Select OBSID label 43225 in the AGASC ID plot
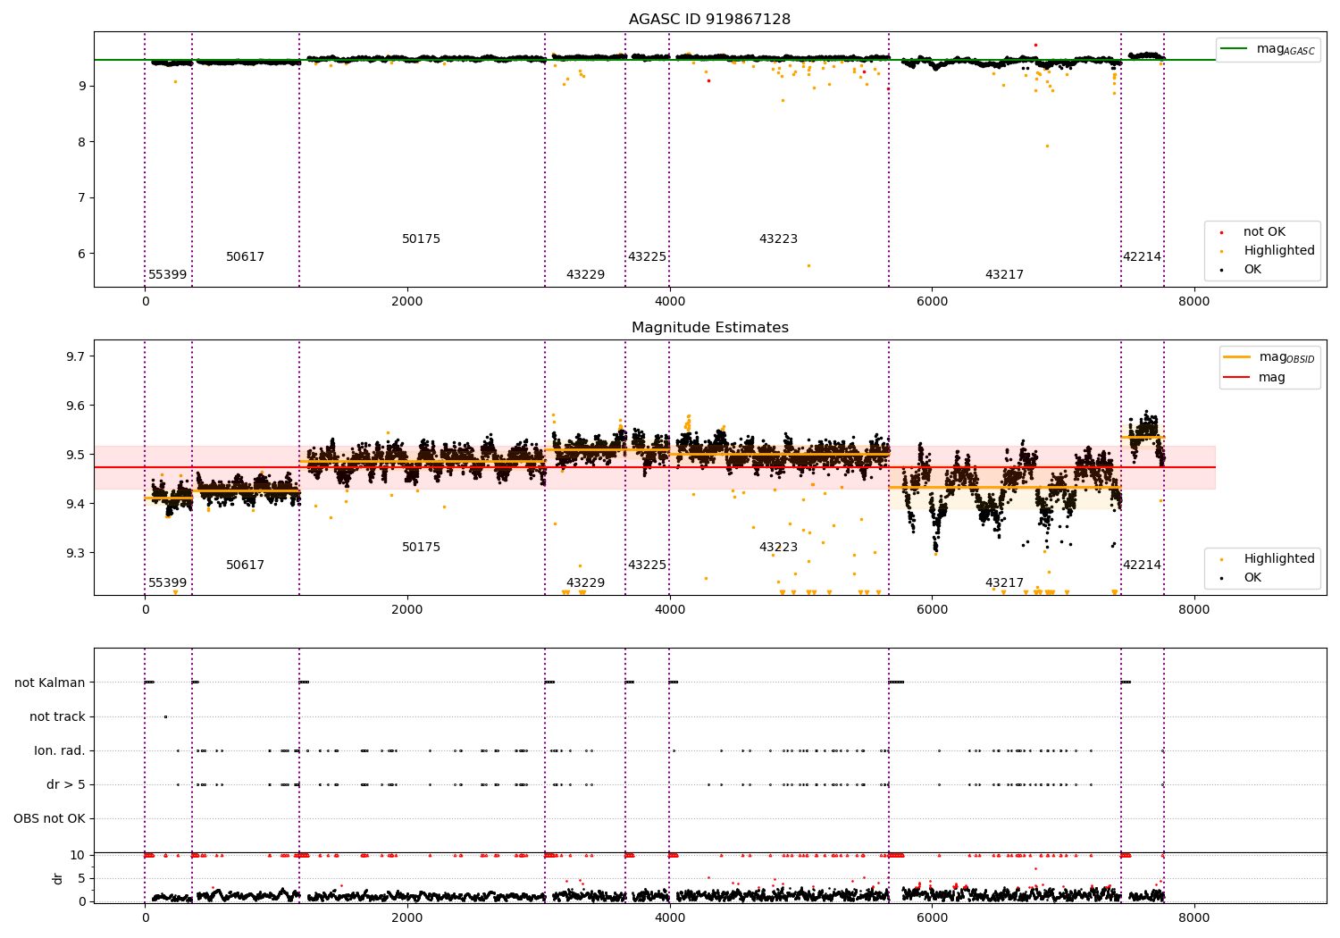This screenshot has height=938, width=1340. tap(647, 257)
